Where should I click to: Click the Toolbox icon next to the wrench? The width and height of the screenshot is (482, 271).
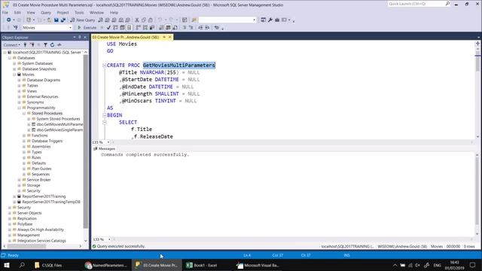tap(277, 20)
